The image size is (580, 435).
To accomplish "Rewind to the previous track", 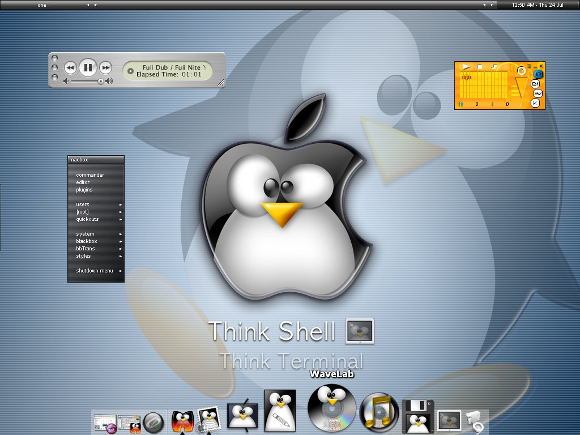I will click(70, 68).
